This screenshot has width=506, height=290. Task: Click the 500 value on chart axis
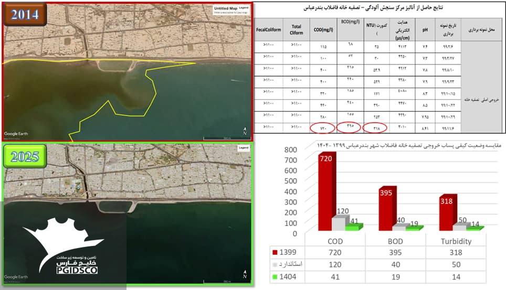tap(290, 181)
